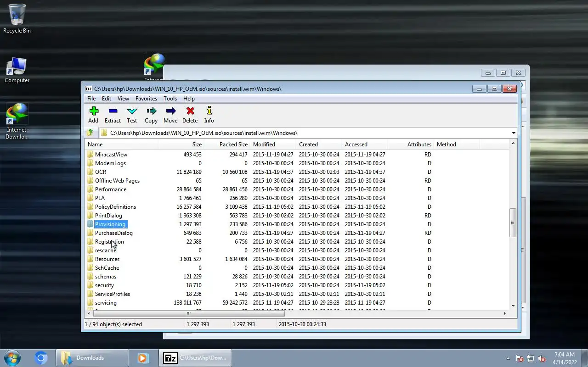588x367 pixels.
Task: Click the volume tray icon
Action: 542,359
